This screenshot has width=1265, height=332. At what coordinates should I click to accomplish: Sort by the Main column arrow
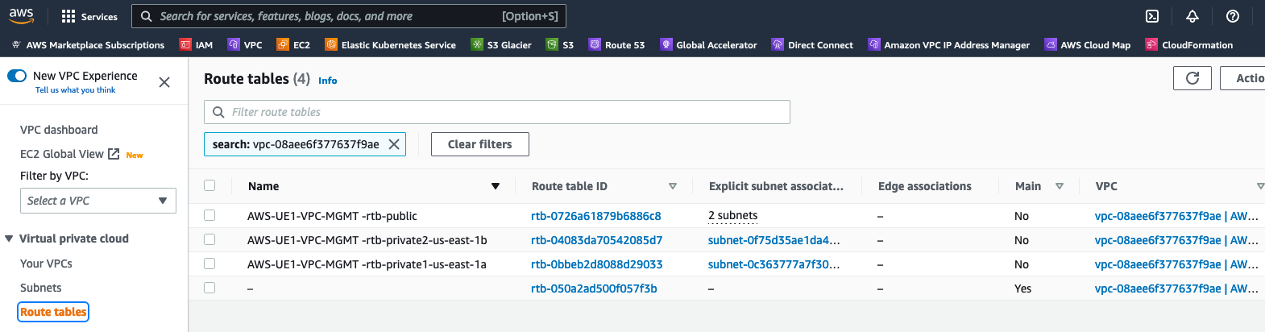coord(1060,186)
